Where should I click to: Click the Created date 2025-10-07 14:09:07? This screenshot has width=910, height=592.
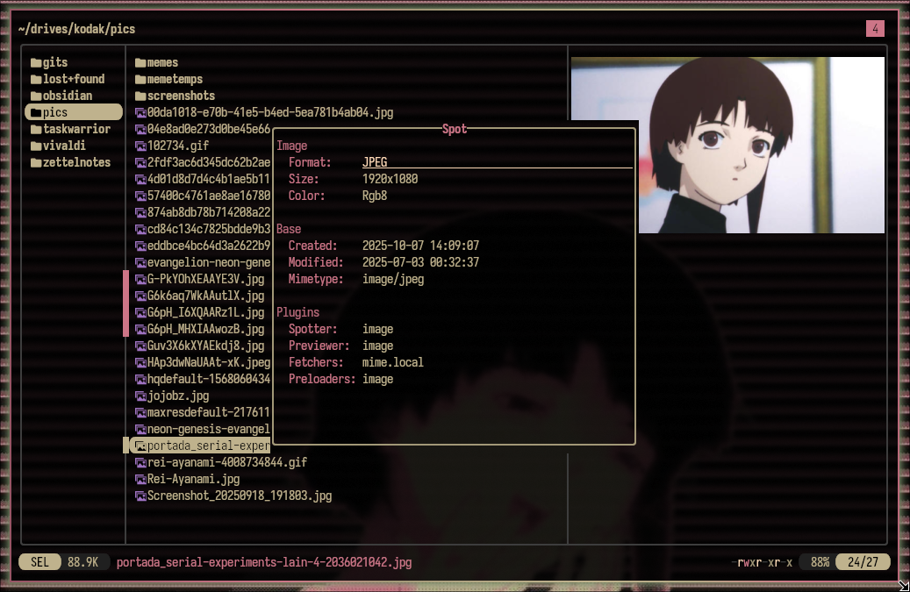[x=420, y=246]
